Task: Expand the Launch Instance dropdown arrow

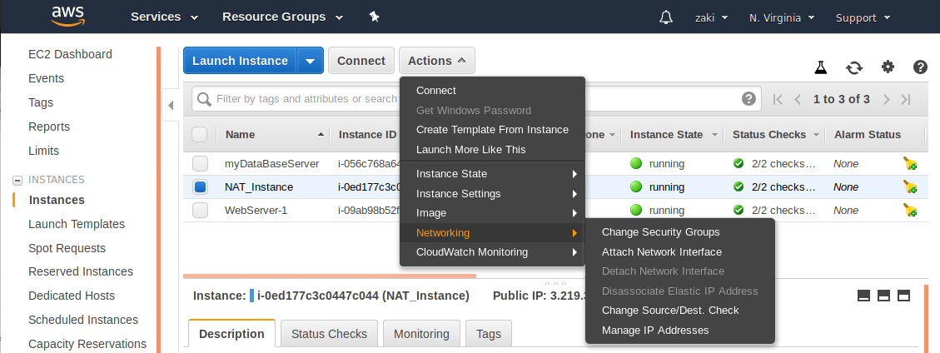Action: (x=310, y=61)
